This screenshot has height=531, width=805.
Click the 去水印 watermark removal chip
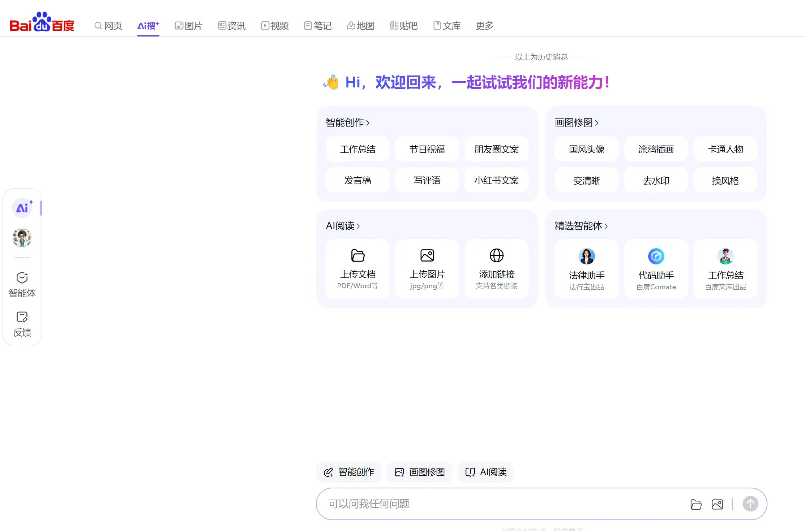pyautogui.click(x=656, y=180)
